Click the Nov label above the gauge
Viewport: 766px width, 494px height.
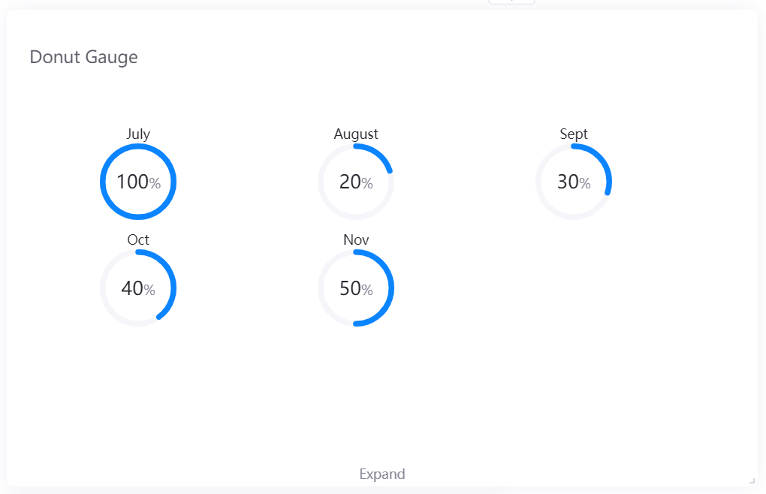[356, 239]
